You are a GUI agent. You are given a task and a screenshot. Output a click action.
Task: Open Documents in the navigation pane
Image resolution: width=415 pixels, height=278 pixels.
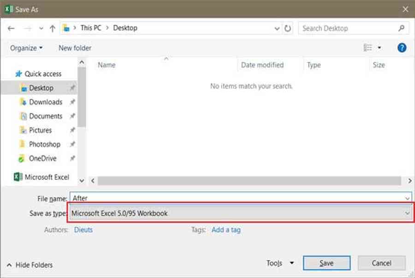pyautogui.click(x=46, y=116)
